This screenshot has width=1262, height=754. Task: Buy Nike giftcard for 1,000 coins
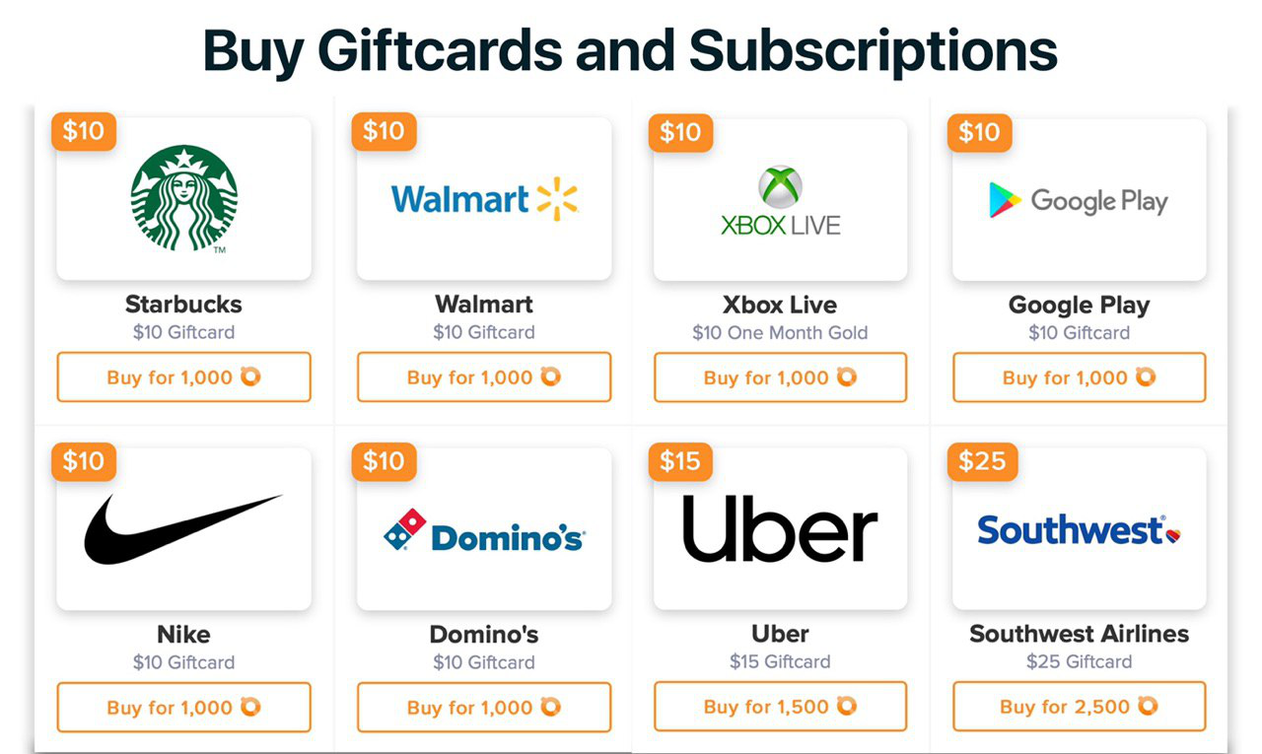(183, 707)
